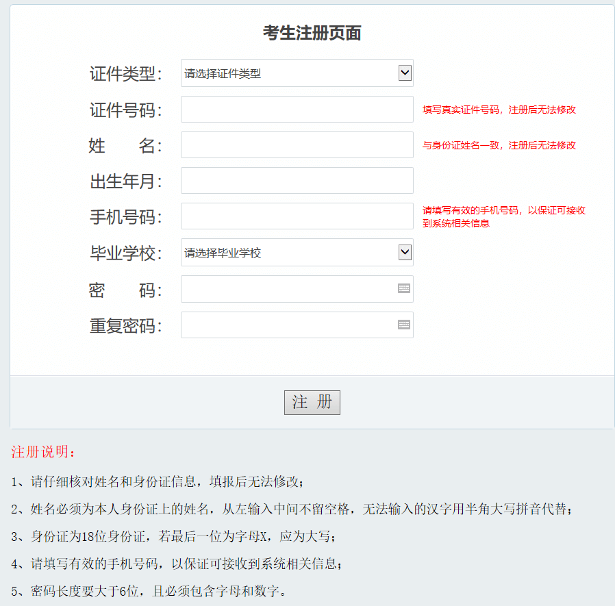Click the 考生注册页面 page title
Screen dimensions: 615x606
(x=312, y=31)
